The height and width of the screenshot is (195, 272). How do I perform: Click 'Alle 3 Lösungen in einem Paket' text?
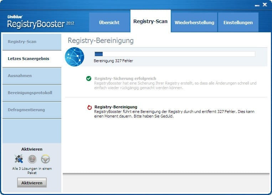point(32,170)
